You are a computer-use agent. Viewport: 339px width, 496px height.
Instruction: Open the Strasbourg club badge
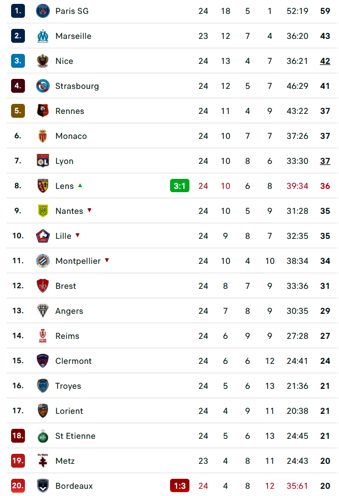pos(43,86)
